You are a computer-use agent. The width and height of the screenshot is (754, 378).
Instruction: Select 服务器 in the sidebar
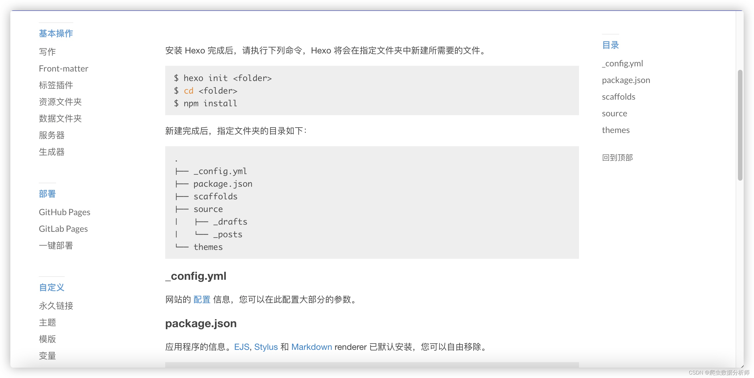51,135
